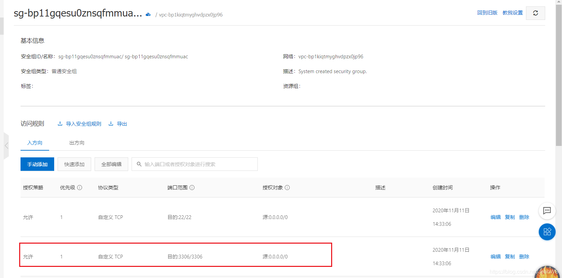Click the 目的:3306/3306 port range cell
562x278 pixels.
(x=185, y=257)
